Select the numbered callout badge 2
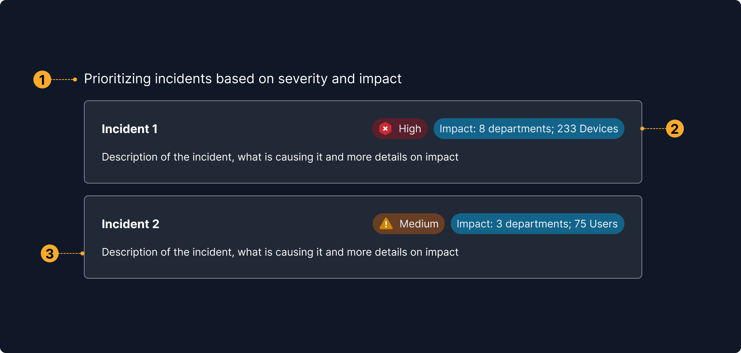This screenshot has width=741, height=353. (x=676, y=129)
